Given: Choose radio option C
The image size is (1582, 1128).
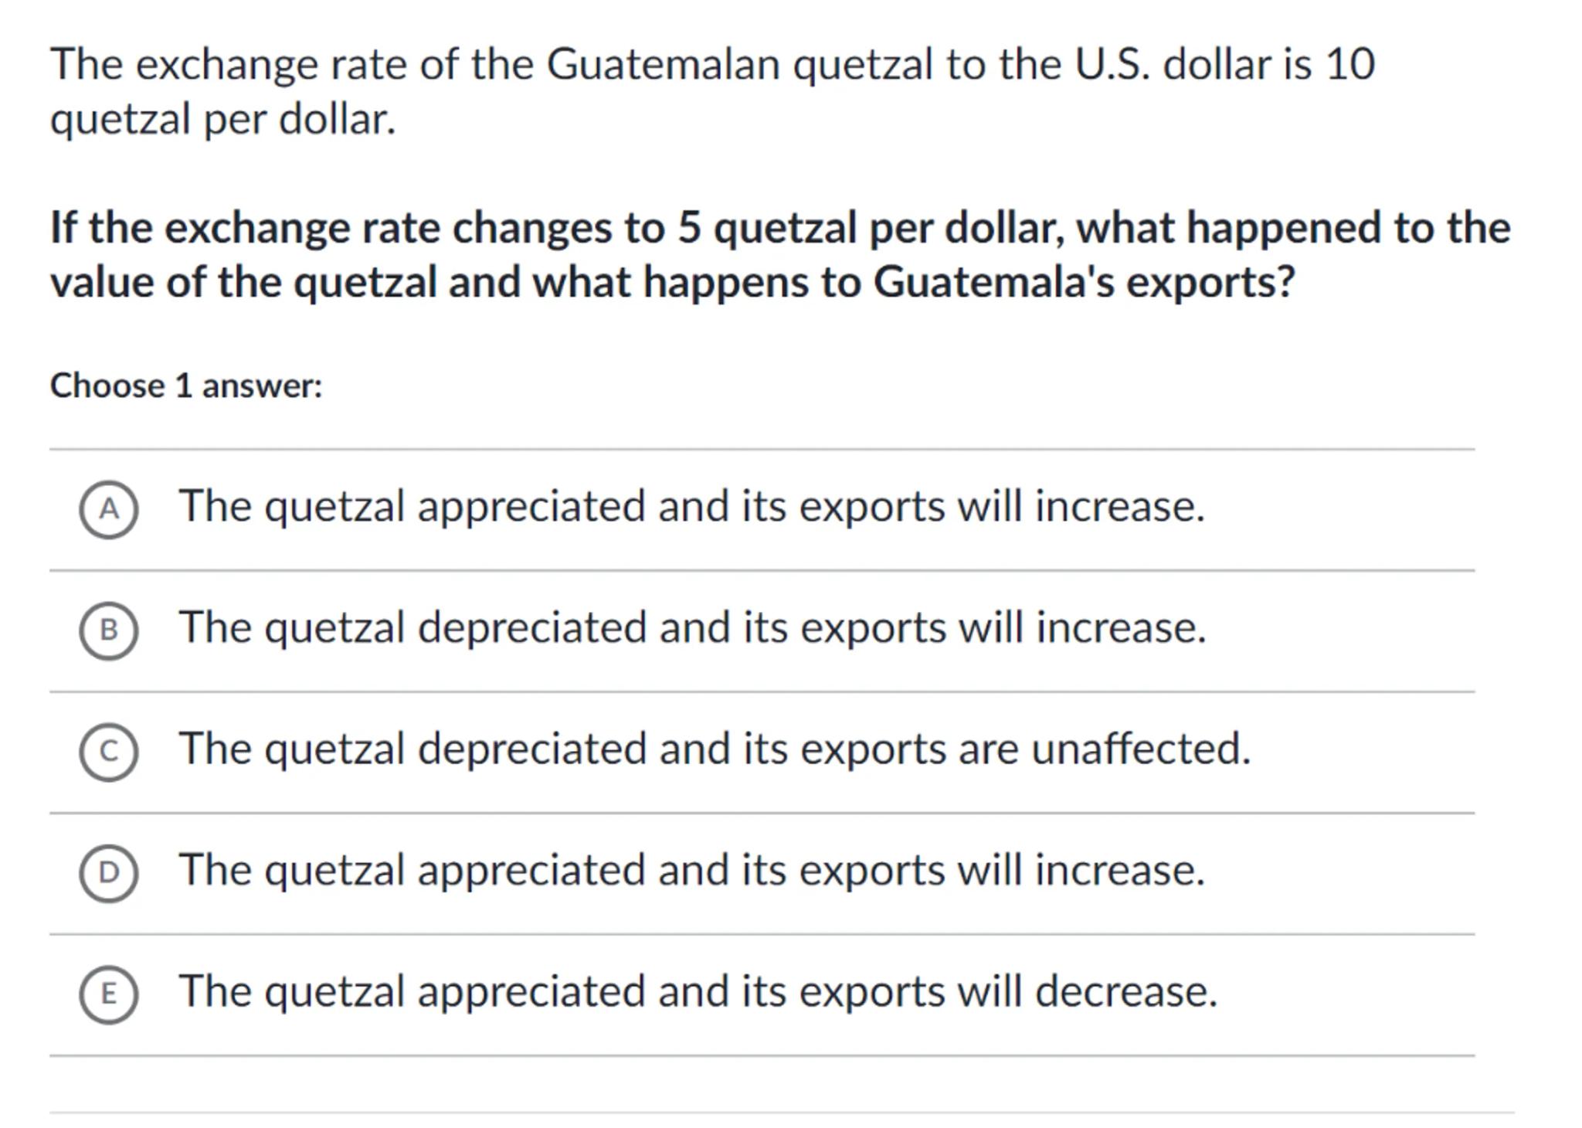Looking at the screenshot, I should coord(109,752).
